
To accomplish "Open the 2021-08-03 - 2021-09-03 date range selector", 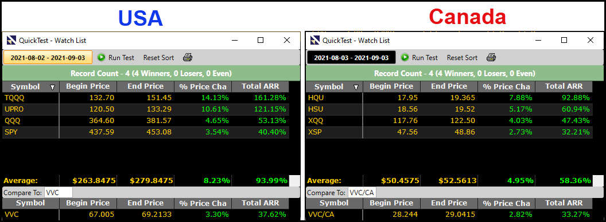I will 351,57.
